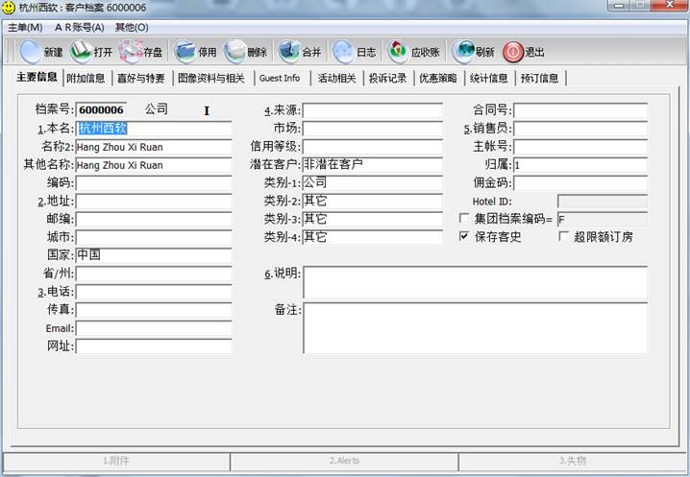This screenshot has width=690, height=477.
Task: Uncheck the 保存客史 checkbox
Action: pos(465,236)
